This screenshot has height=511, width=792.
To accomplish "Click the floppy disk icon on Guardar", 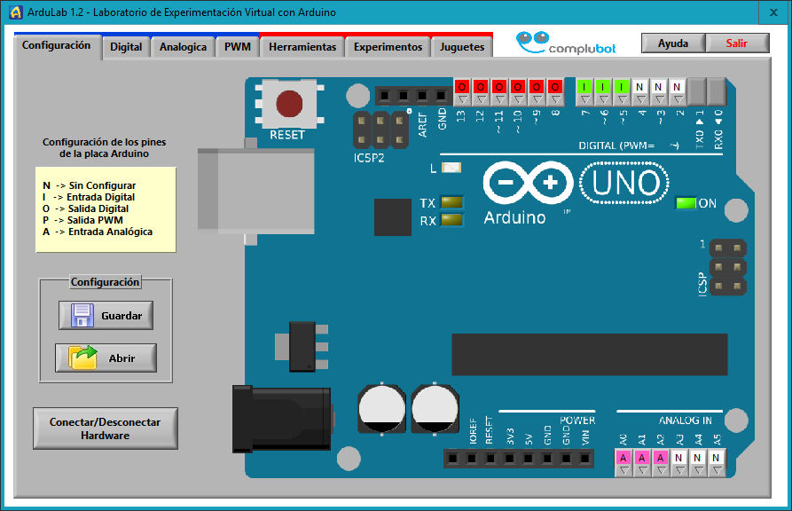I will coord(82,315).
